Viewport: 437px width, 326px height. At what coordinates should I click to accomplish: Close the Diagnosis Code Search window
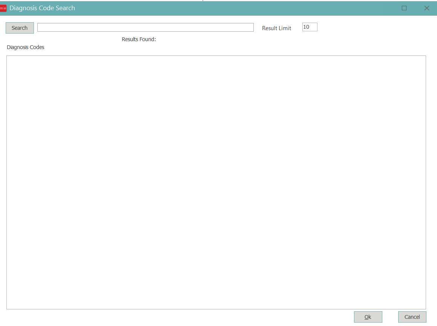(x=427, y=8)
